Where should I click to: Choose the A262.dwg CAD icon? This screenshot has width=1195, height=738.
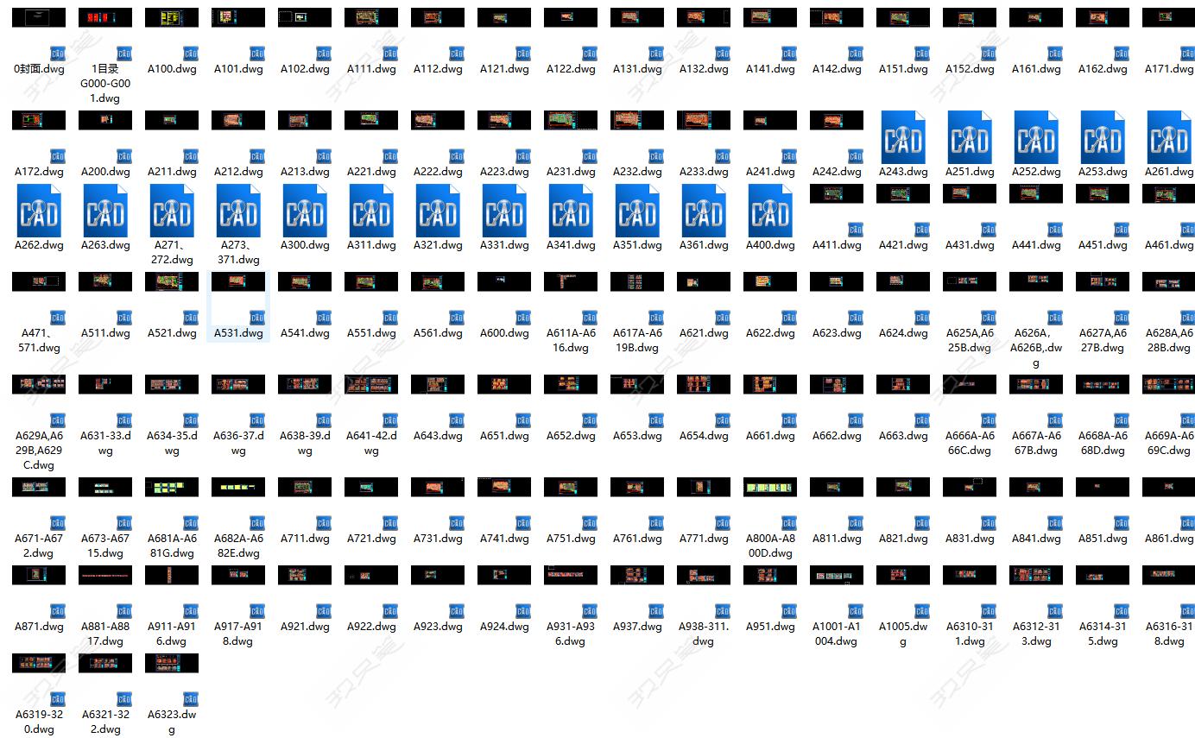tap(39, 211)
